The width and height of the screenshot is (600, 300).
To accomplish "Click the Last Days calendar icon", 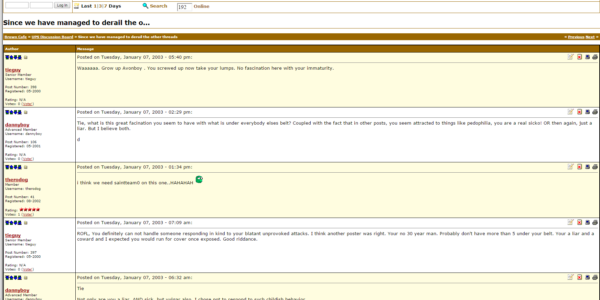I will point(77,6).
